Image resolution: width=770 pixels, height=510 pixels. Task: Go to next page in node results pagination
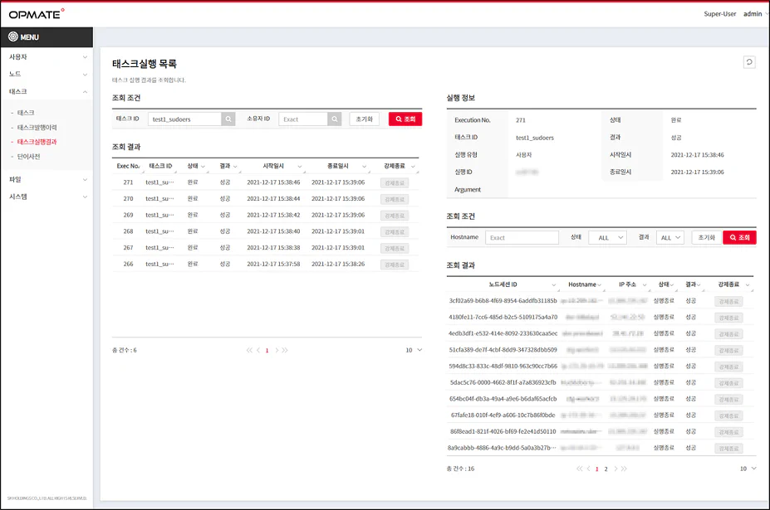(616, 469)
